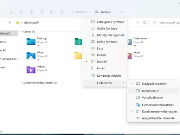
Task: Open Sortieren dropdown in toolbar
Action: pyautogui.click(x=81, y=12)
